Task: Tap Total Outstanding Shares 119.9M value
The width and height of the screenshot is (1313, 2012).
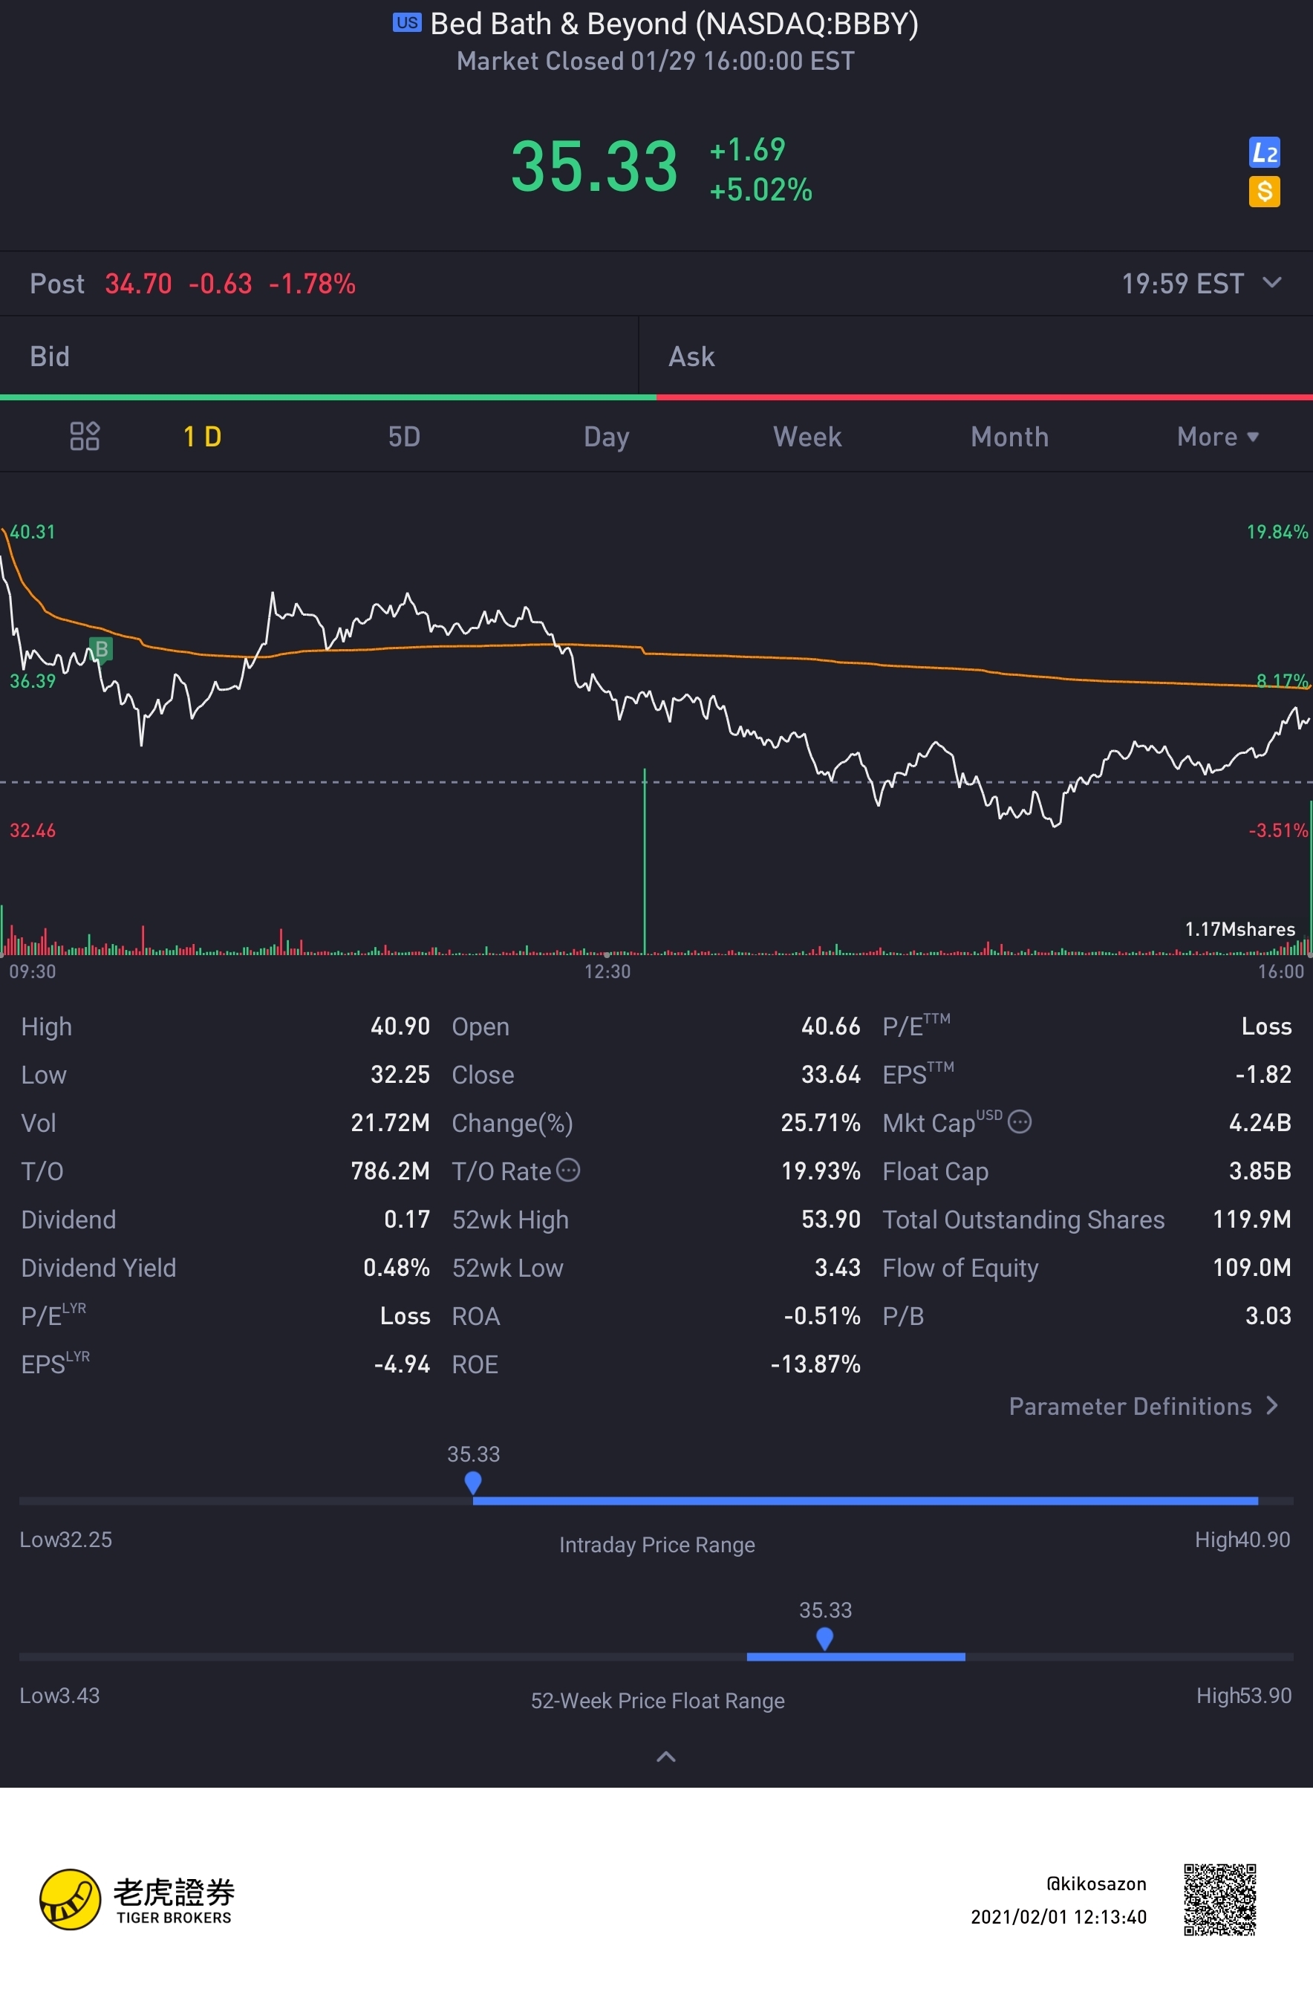Action: pyautogui.click(x=1252, y=1218)
